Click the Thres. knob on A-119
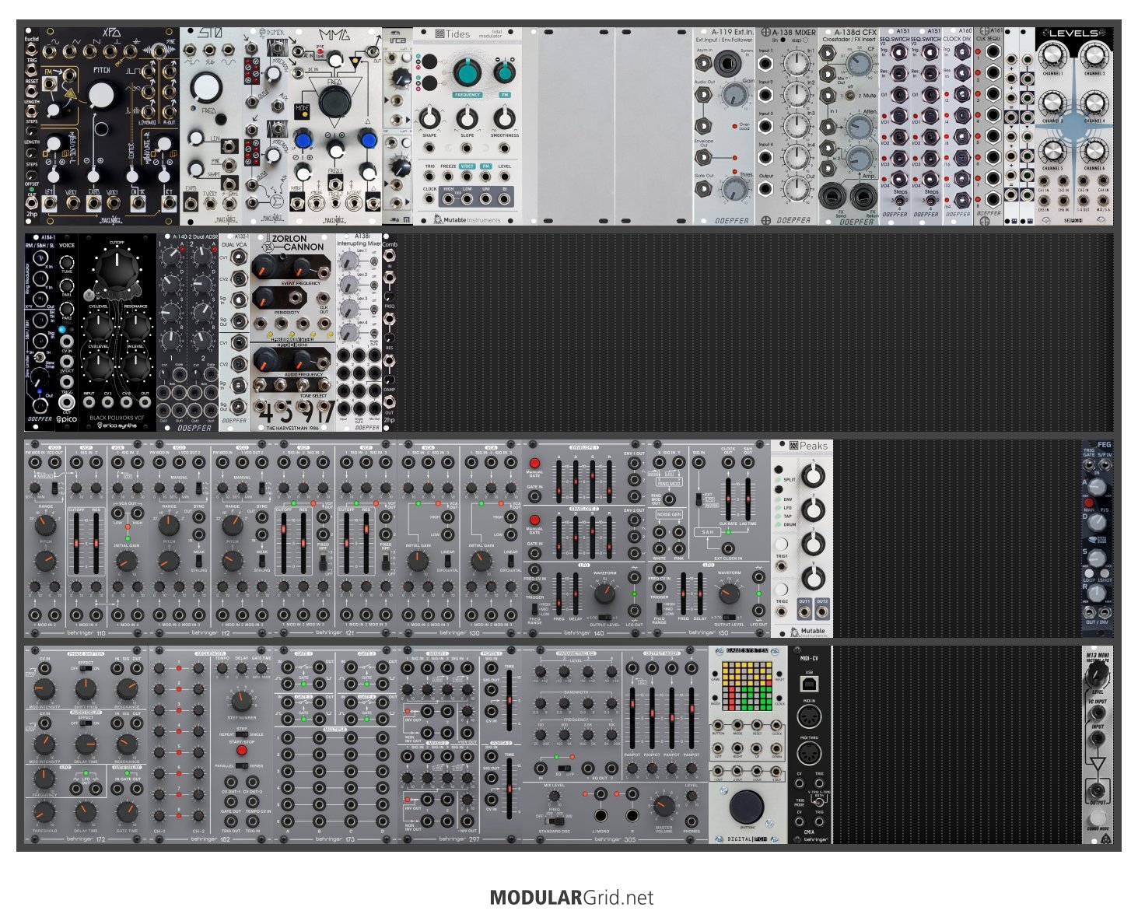Screen dimensions: 1145x914 (x=734, y=189)
